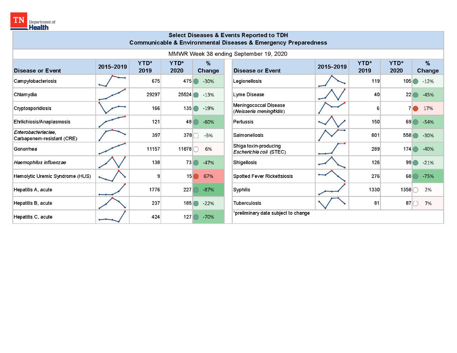
Task: Click the -54% change for Pertussis
Action: tap(428, 122)
